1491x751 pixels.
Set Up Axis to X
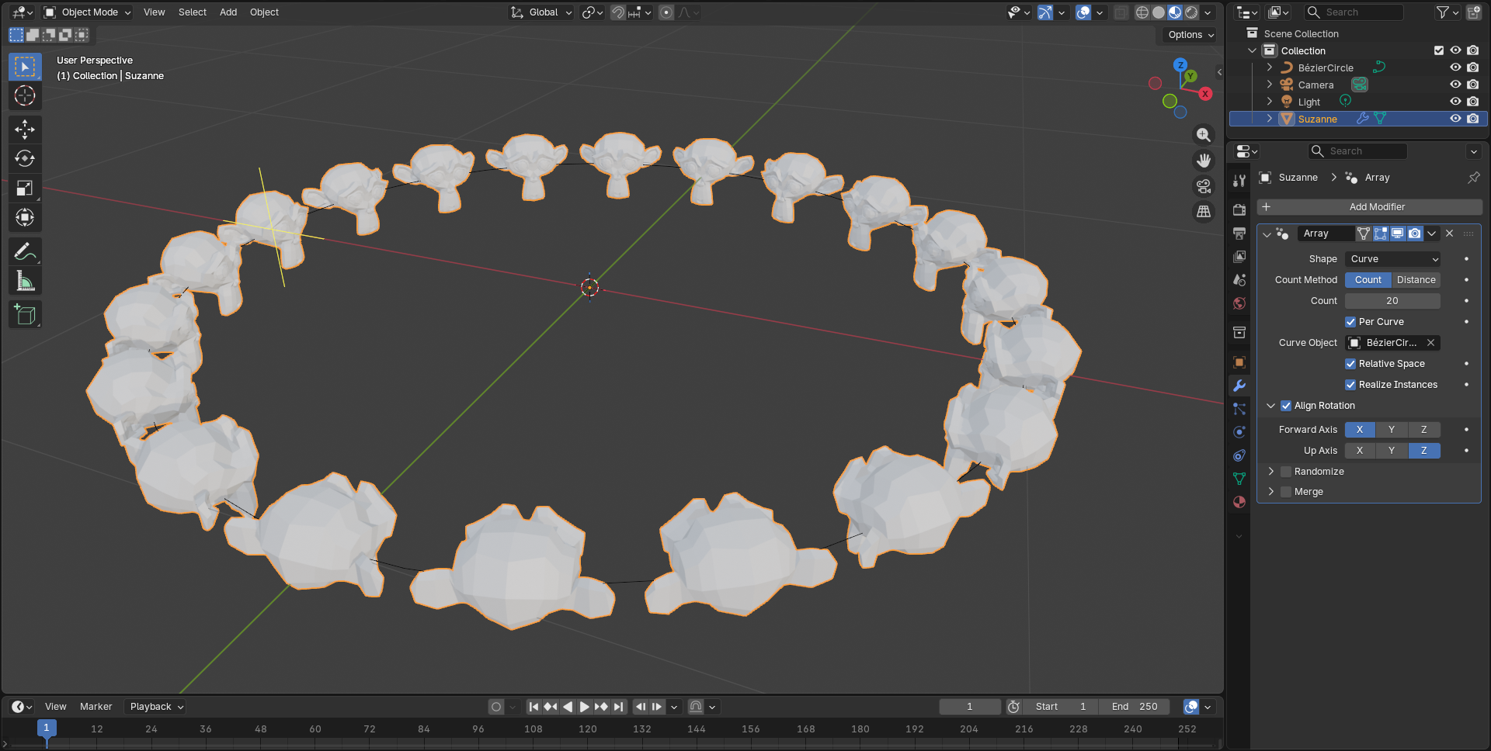point(1360,451)
